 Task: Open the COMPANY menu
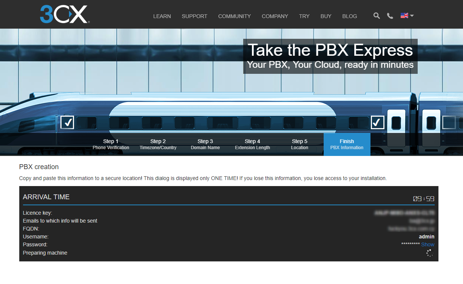point(275,16)
